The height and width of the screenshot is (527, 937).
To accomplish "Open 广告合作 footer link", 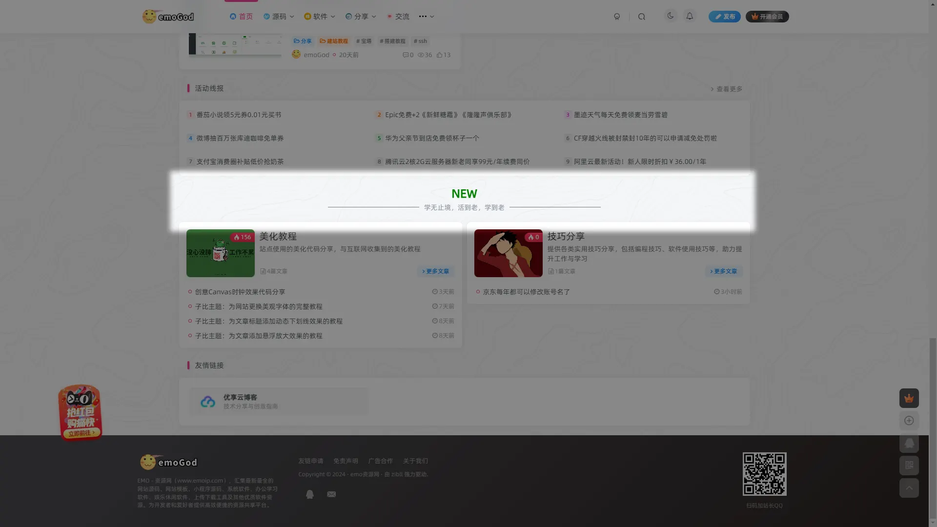I will (380, 461).
